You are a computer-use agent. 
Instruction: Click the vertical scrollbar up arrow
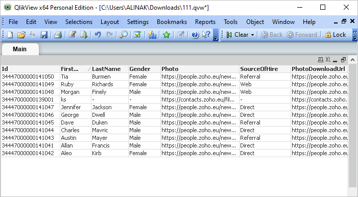pyautogui.click(x=352, y=60)
